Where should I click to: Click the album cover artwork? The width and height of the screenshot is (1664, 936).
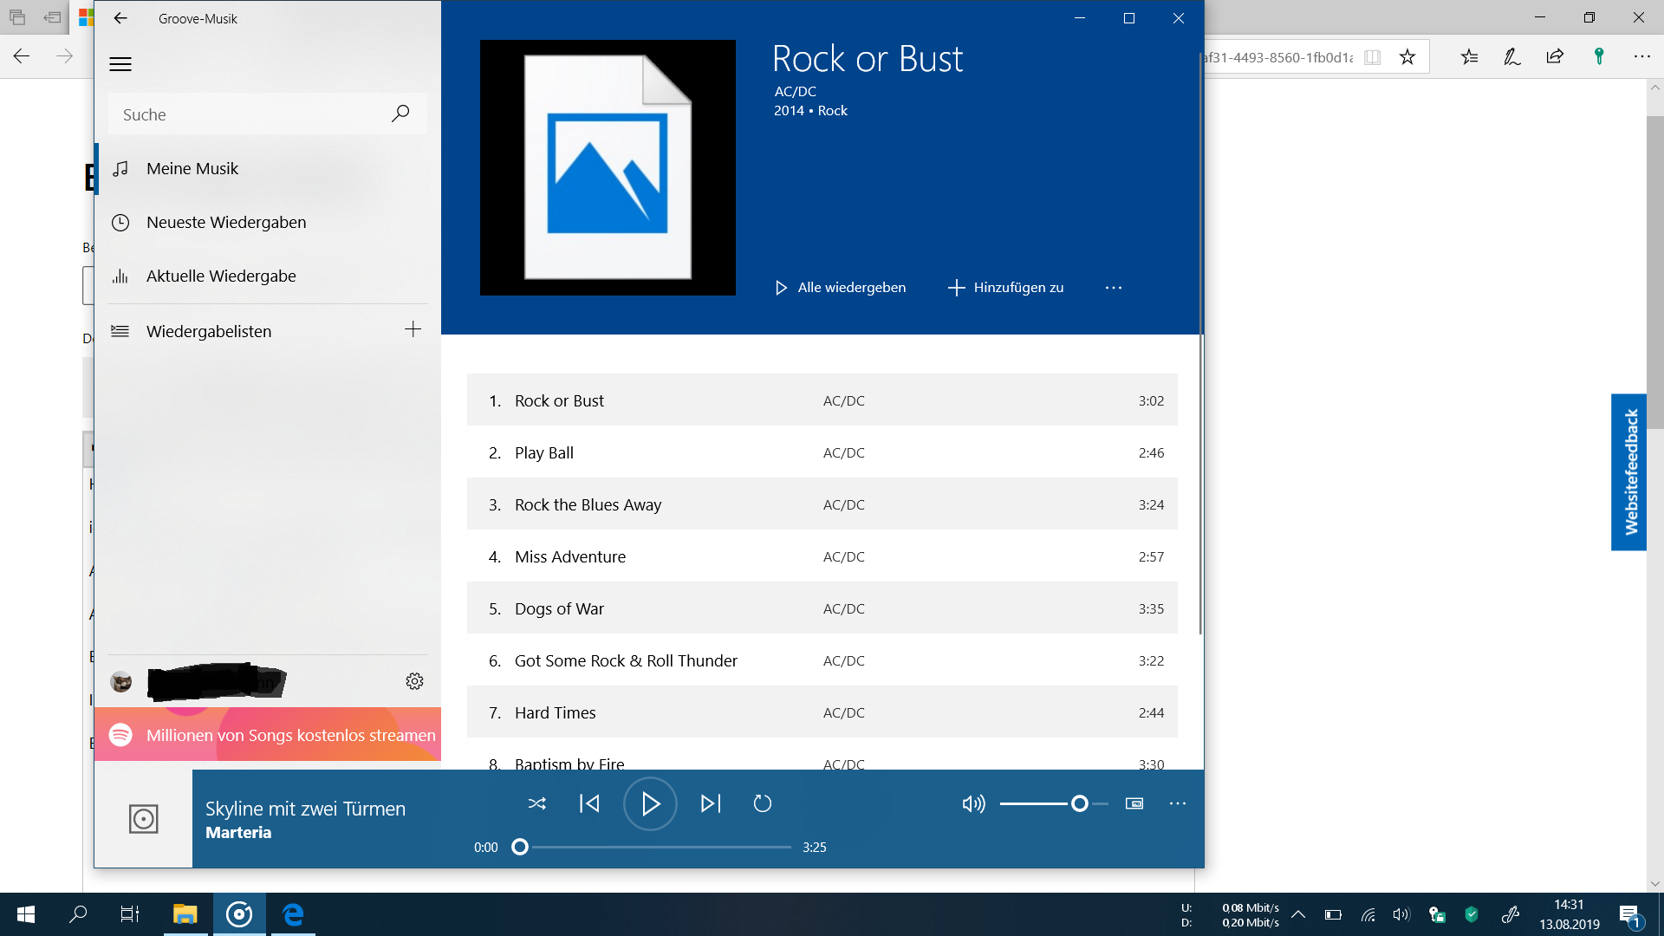tap(608, 167)
